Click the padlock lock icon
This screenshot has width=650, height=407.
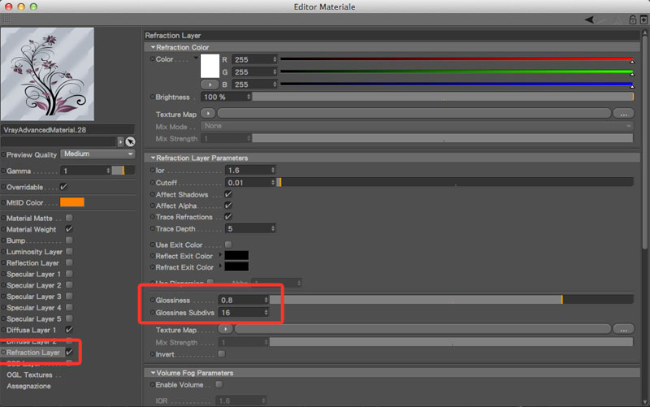click(x=632, y=19)
